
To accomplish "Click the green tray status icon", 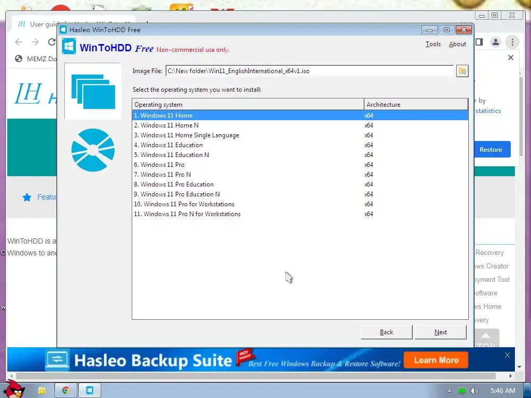I will [462, 391].
